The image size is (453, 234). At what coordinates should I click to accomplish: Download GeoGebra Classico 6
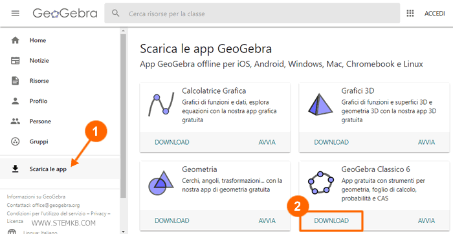click(x=331, y=220)
